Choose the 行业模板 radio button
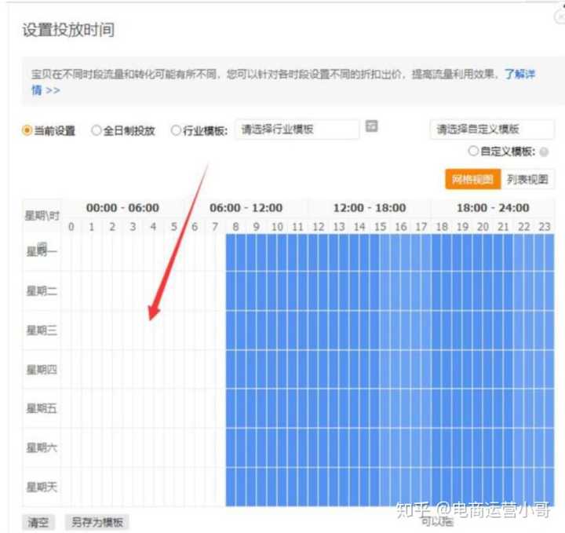Image resolution: width=565 pixels, height=533 pixels. [176, 131]
